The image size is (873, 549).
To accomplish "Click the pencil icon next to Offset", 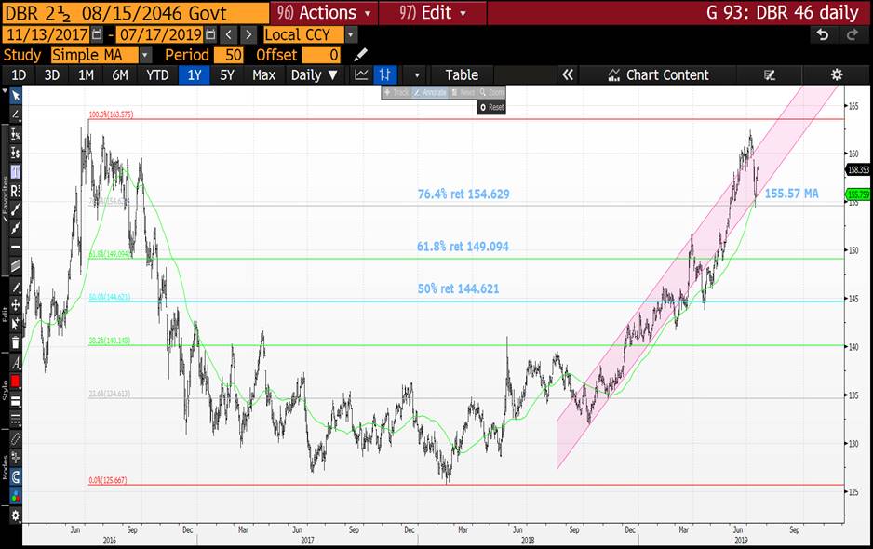I will tap(361, 55).
